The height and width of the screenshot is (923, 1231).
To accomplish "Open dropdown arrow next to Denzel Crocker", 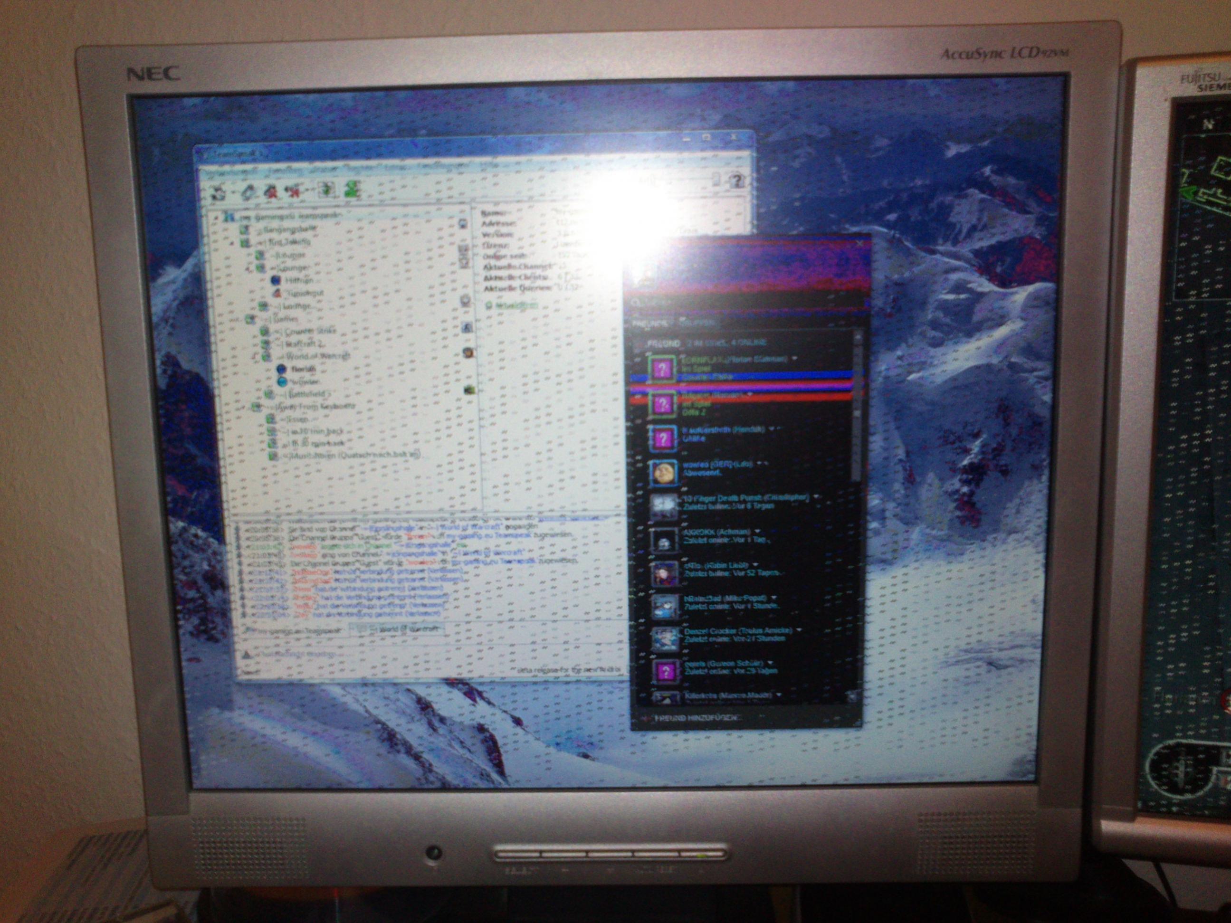I will click(x=800, y=630).
